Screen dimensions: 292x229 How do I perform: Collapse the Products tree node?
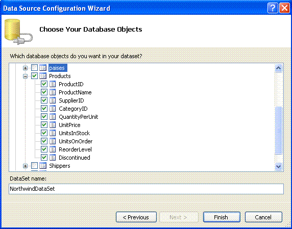tap(25, 76)
